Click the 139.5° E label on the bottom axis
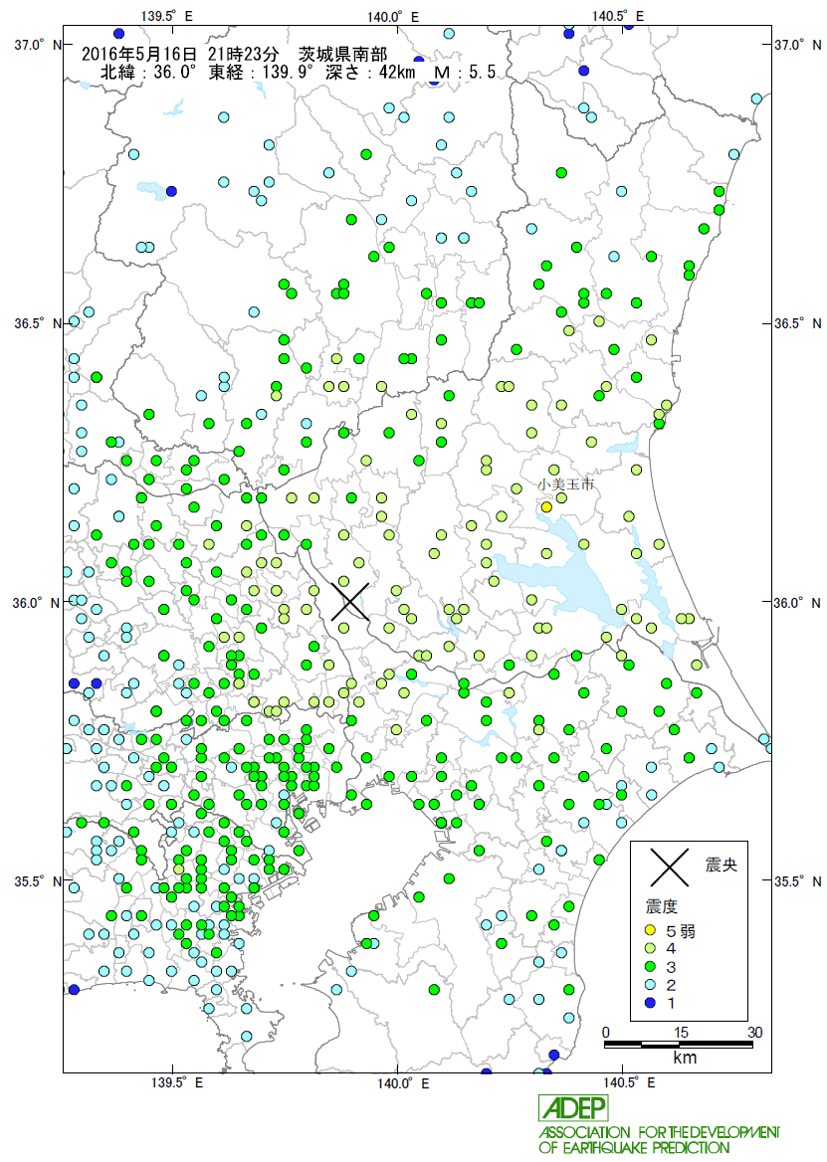The width and height of the screenshot is (827, 1162). [x=176, y=1082]
